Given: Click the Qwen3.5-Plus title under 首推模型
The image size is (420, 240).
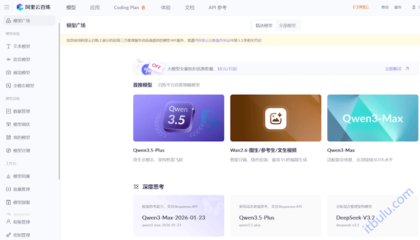Looking at the screenshot, I should coord(149,150).
